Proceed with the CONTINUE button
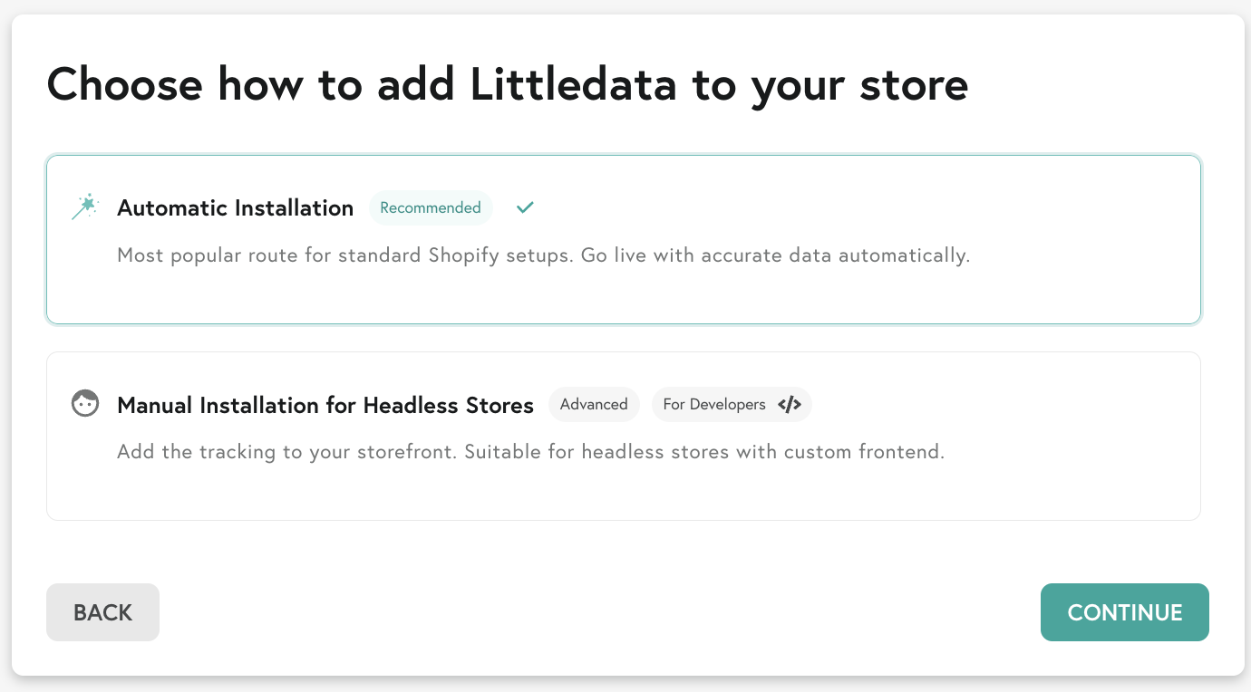1251x692 pixels. tap(1125, 612)
